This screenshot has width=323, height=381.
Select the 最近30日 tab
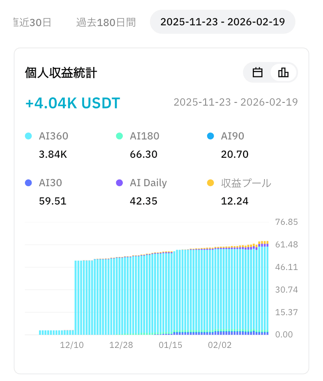point(32,22)
